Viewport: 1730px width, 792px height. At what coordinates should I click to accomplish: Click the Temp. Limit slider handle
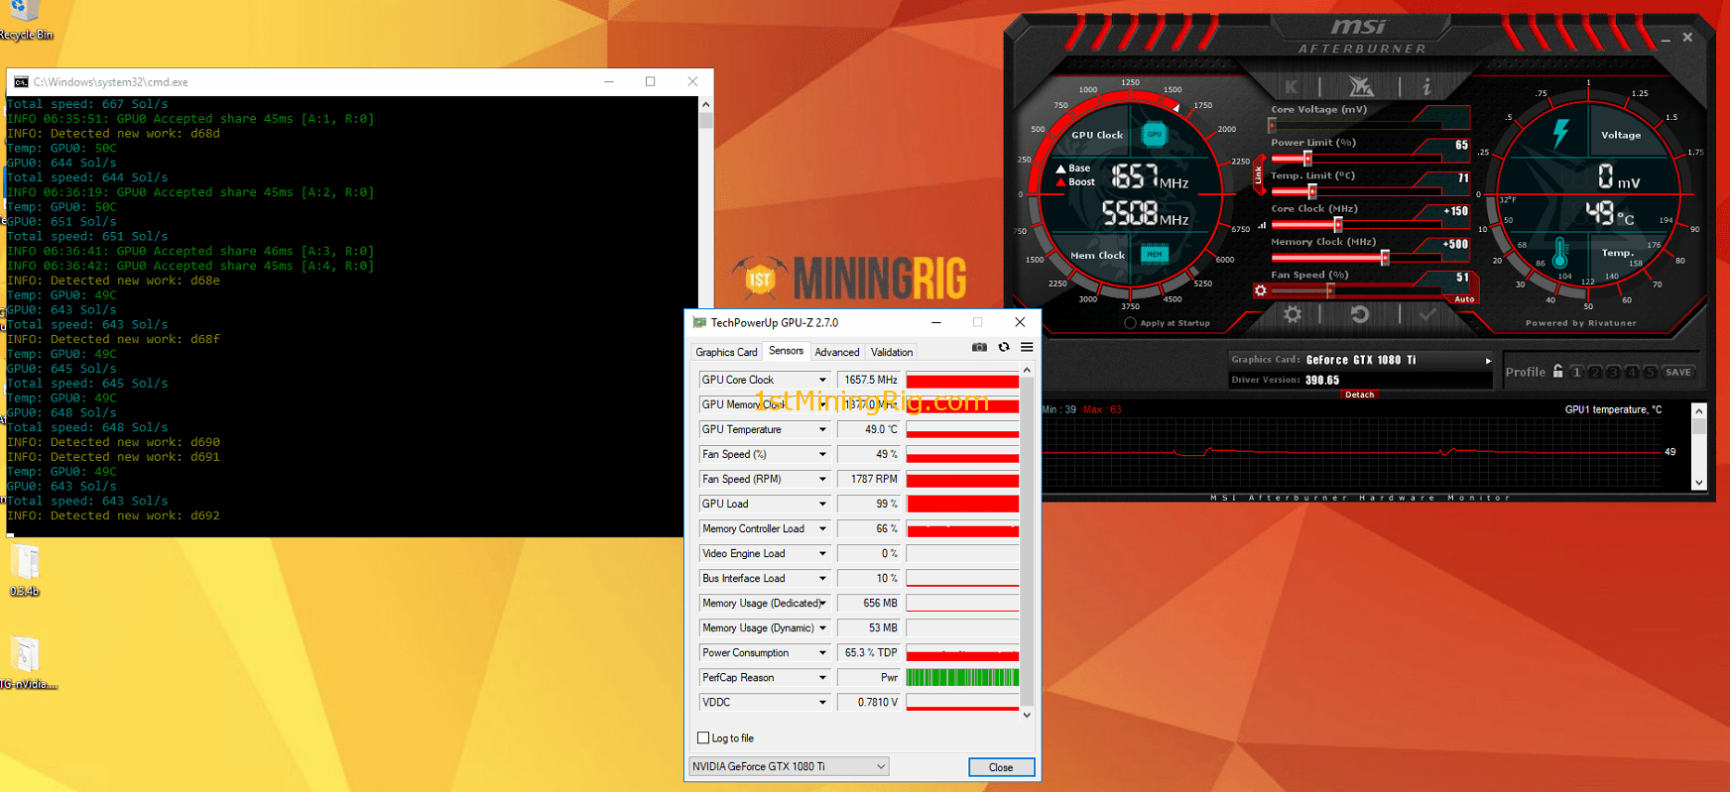click(1311, 191)
